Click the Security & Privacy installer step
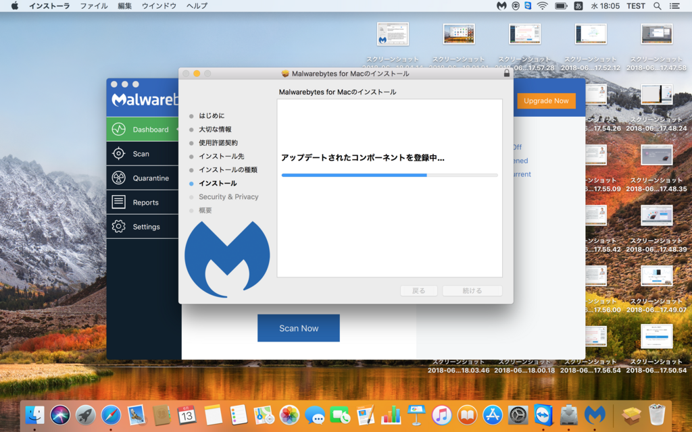This screenshot has width=692, height=432. click(x=228, y=196)
